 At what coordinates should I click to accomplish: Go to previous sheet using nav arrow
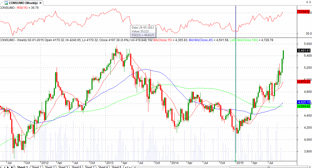point(4,167)
